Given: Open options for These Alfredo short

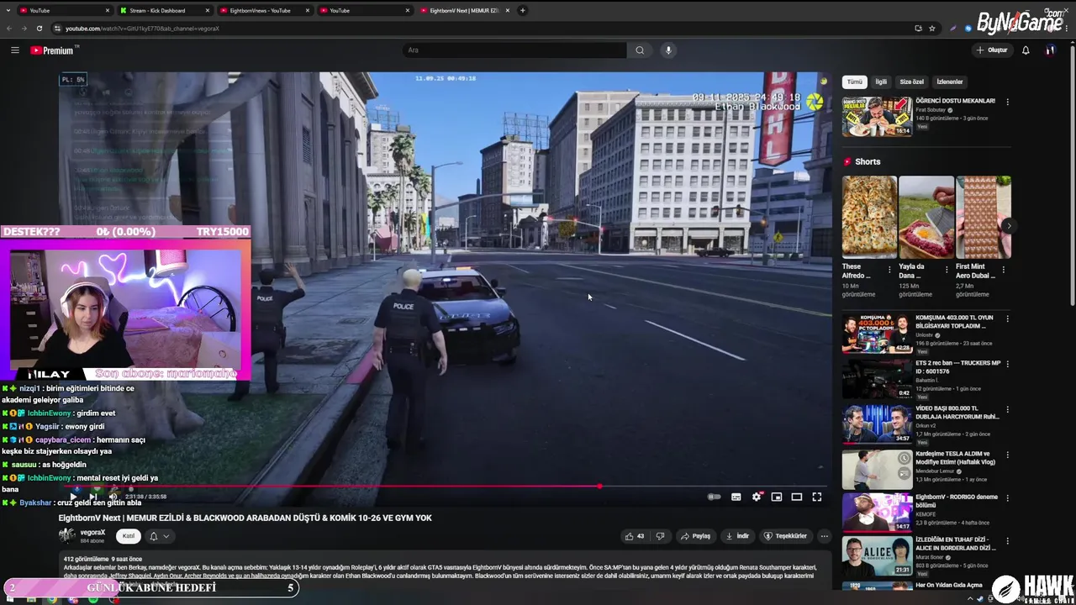Looking at the screenshot, I should click(x=889, y=269).
